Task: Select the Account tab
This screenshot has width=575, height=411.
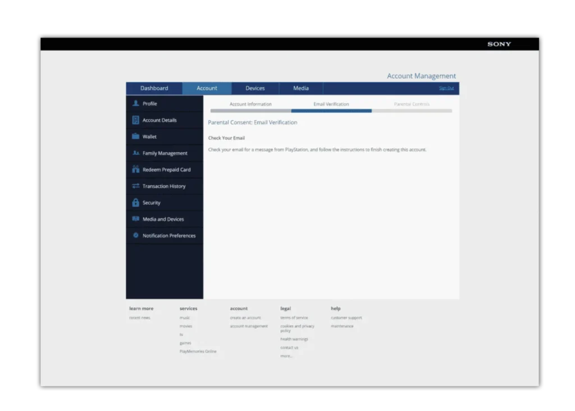Action: tap(207, 88)
